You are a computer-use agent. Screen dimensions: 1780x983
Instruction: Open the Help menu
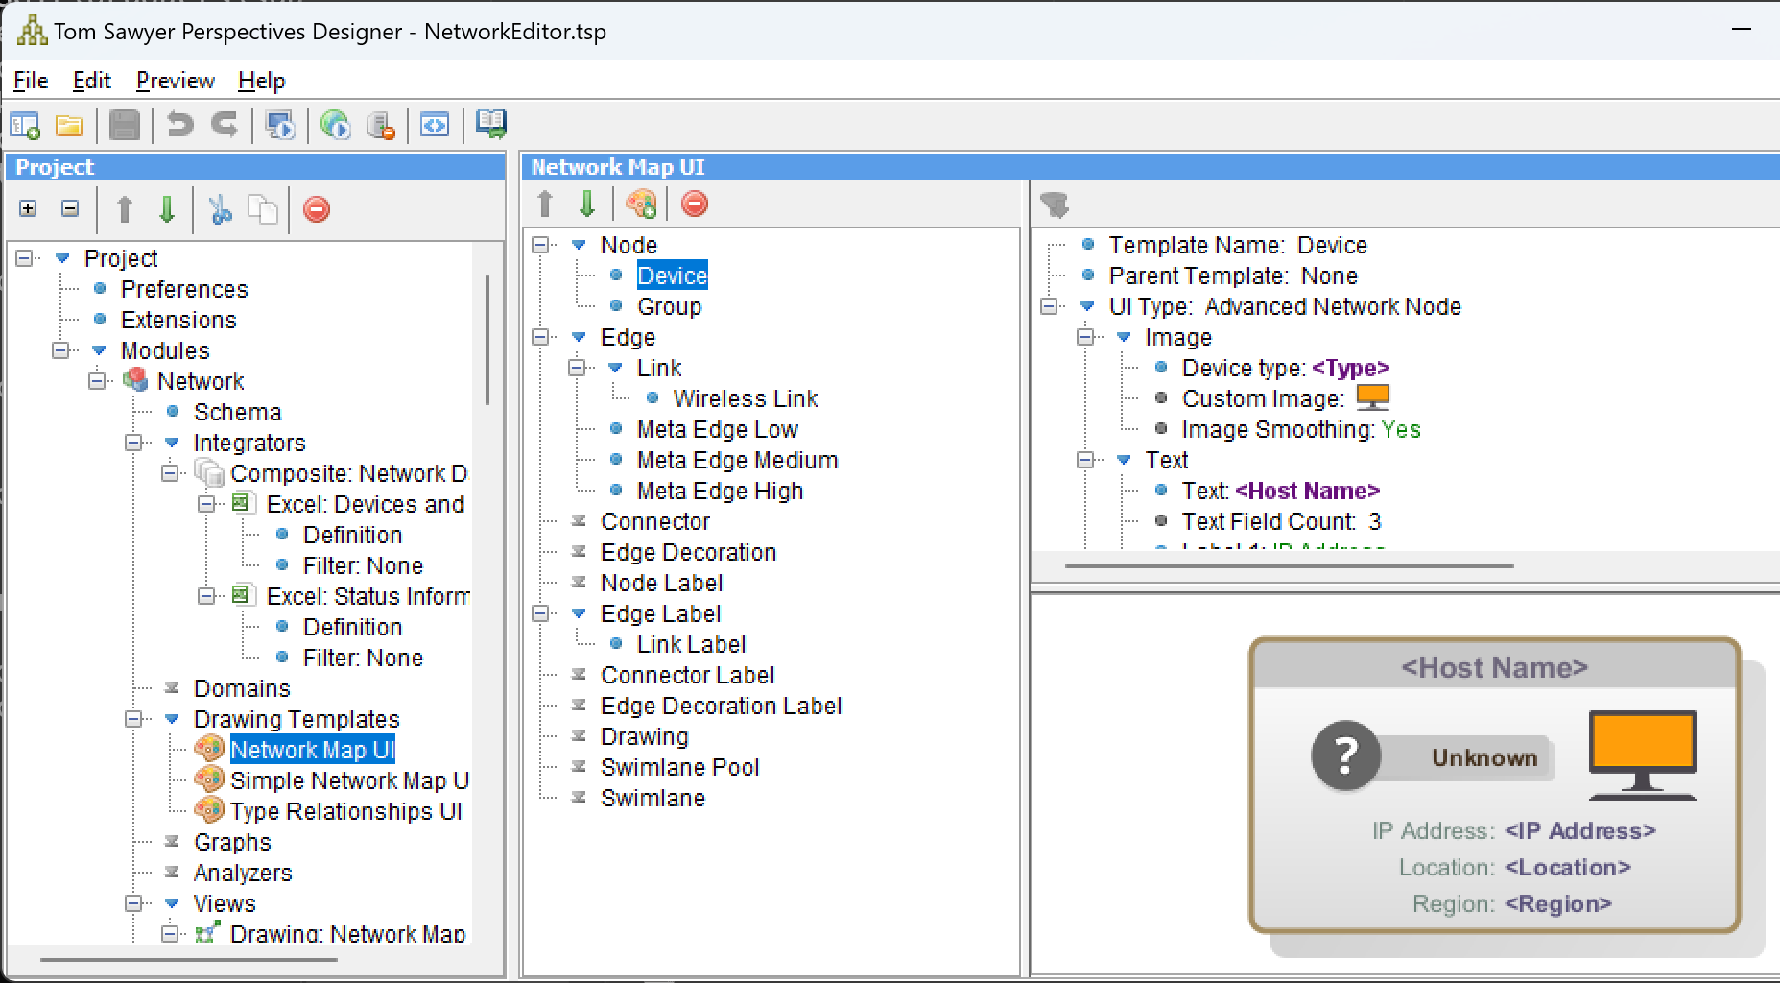[261, 81]
